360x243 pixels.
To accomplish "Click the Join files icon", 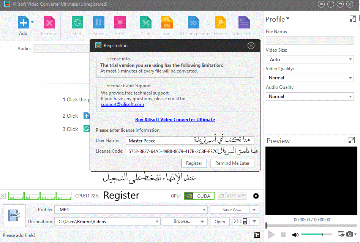I will click(166, 23).
